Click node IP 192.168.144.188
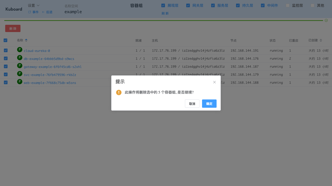The image size is (332, 186). pos(245,83)
